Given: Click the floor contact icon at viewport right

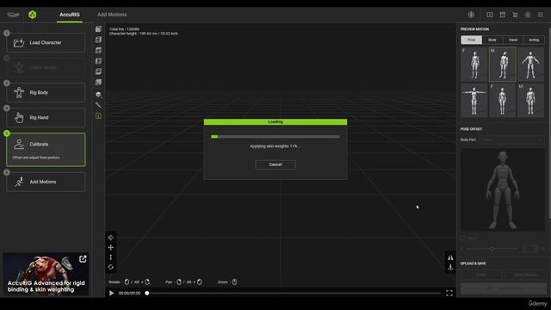Looking at the screenshot, I should pos(450,267).
